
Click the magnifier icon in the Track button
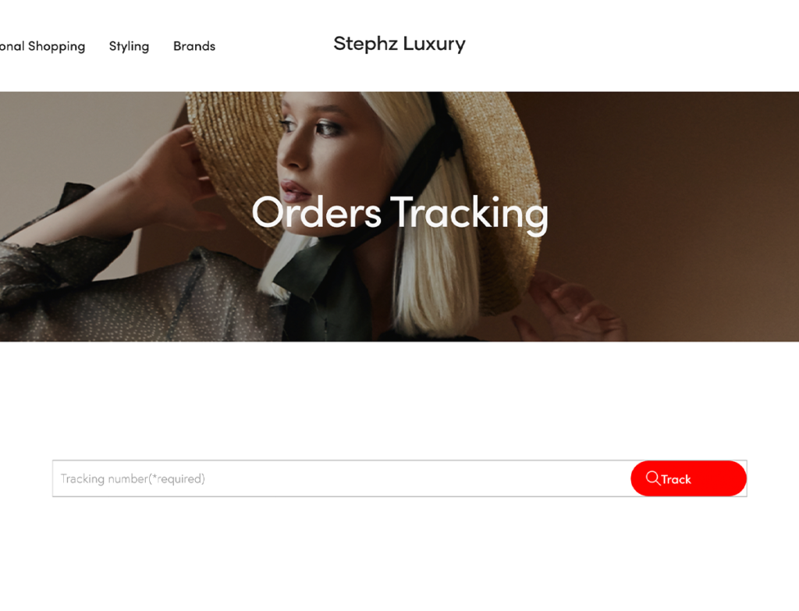[x=652, y=478]
